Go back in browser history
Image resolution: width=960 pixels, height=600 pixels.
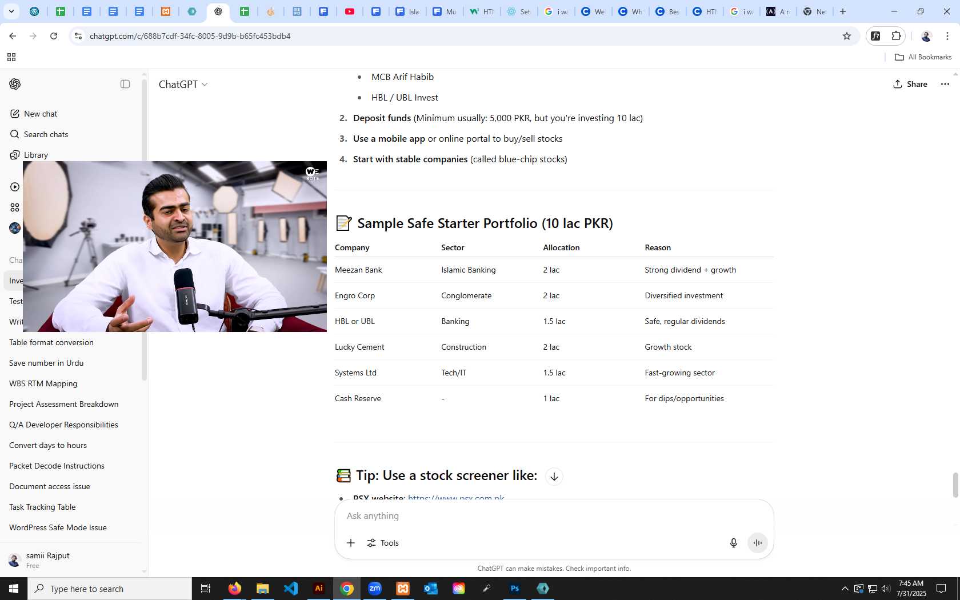13,36
